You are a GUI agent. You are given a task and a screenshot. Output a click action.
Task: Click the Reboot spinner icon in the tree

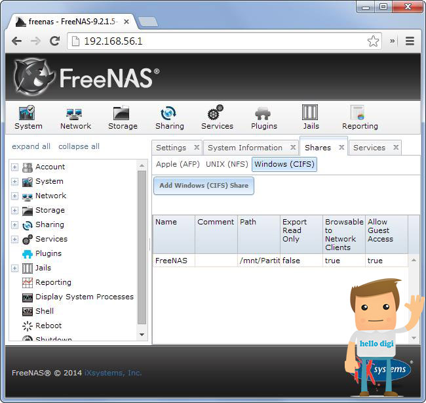(27, 326)
